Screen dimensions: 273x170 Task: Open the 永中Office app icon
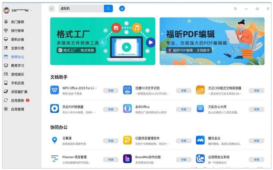[127, 109]
